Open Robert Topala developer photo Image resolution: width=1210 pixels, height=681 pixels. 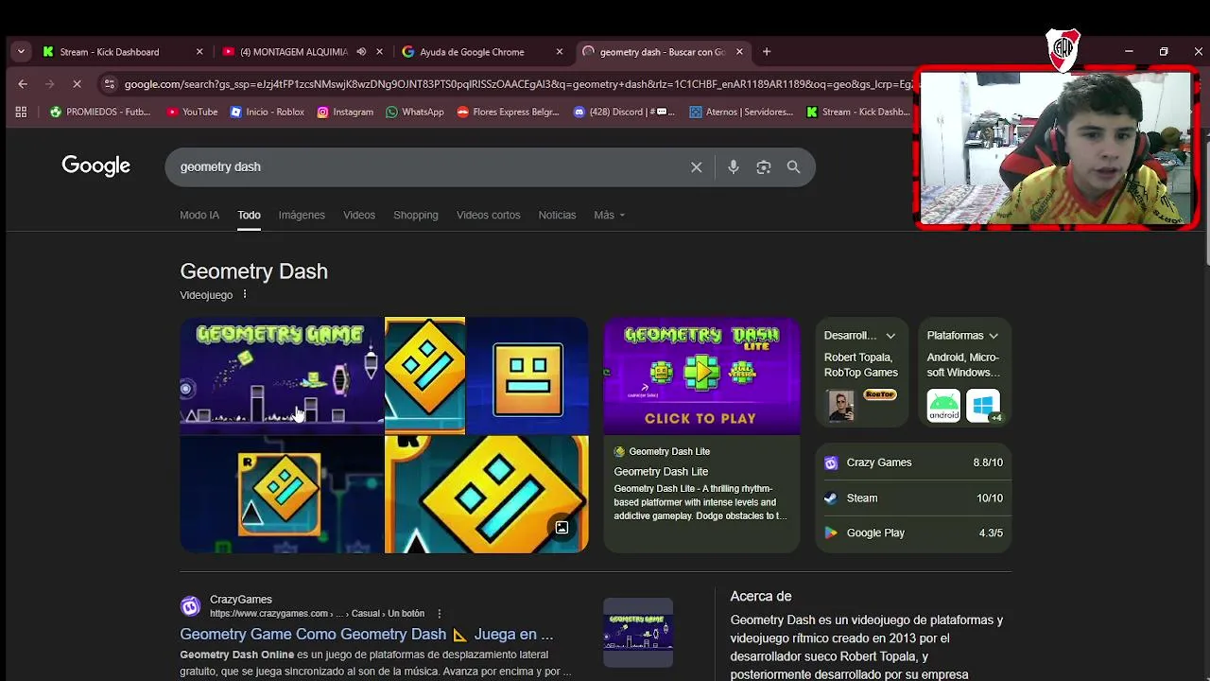tap(840, 406)
